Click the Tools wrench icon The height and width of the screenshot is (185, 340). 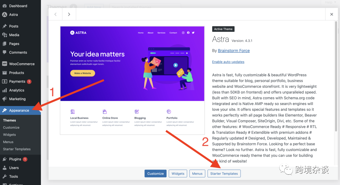4,177
